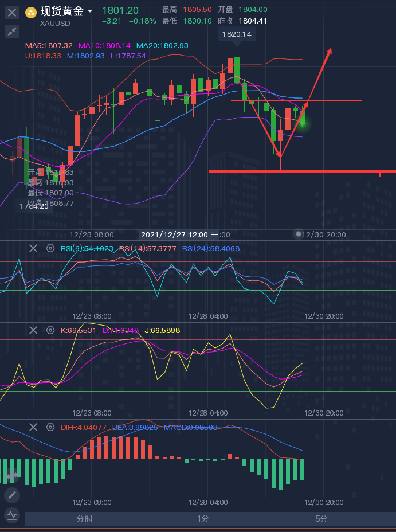Close the gold chart view
396x532 pixels.
(x=12, y=12)
